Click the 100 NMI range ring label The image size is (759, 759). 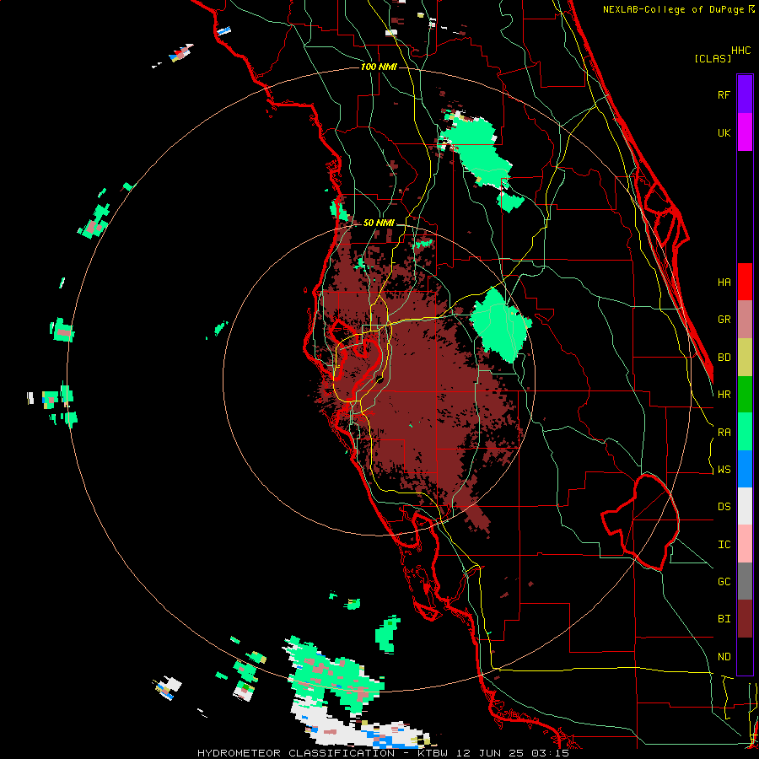point(379,67)
